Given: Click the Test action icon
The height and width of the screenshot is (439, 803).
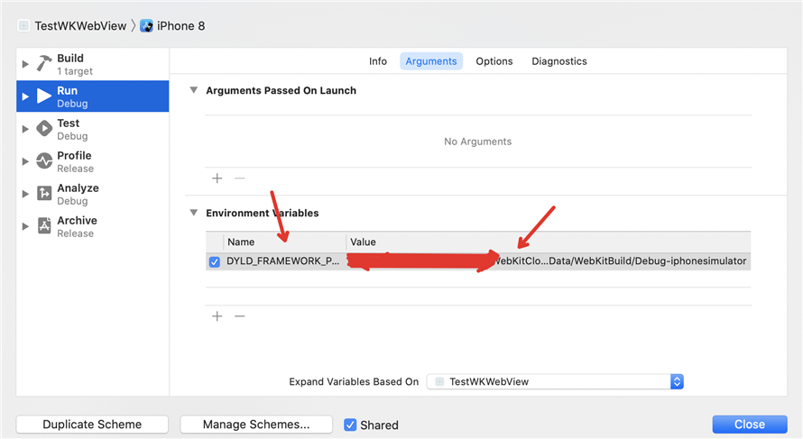Looking at the screenshot, I should tap(44, 129).
